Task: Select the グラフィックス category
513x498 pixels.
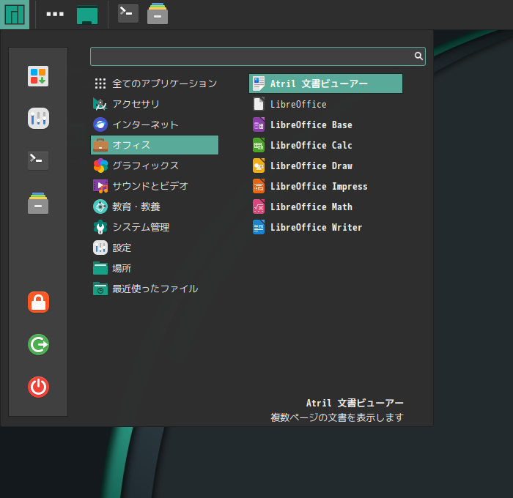Action: point(155,166)
